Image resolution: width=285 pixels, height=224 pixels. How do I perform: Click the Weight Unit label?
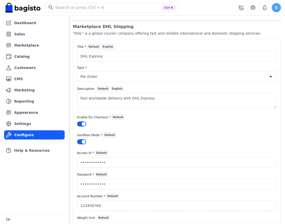click(x=86, y=218)
